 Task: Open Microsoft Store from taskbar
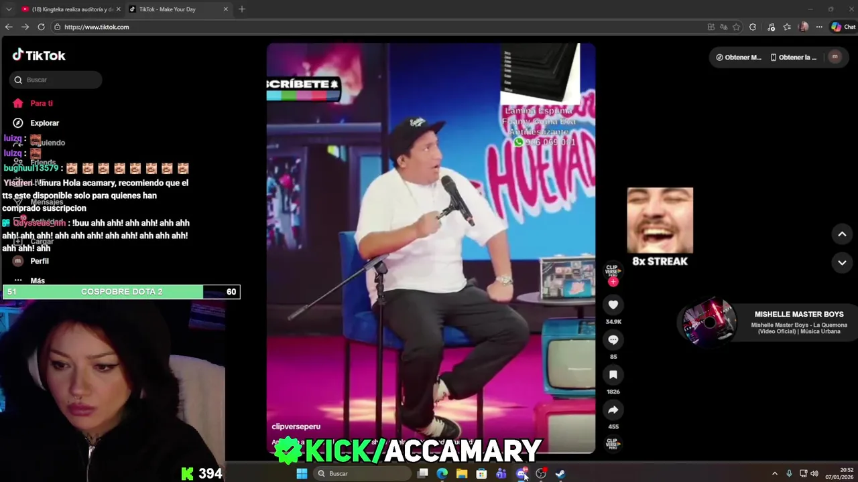click(x=481, y=474)
